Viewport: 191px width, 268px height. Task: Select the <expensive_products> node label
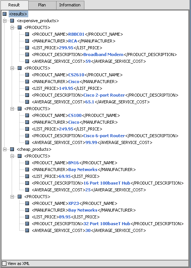38,21
